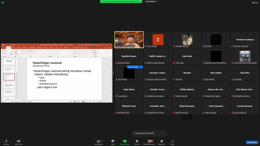This screenshot has height=146, width=260.
Task: Select Ananda Witama's video tile
Action: 187,40
